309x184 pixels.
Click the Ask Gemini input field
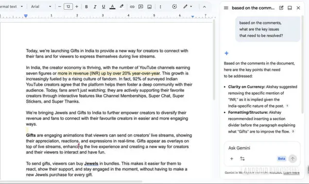pos(262,148)
